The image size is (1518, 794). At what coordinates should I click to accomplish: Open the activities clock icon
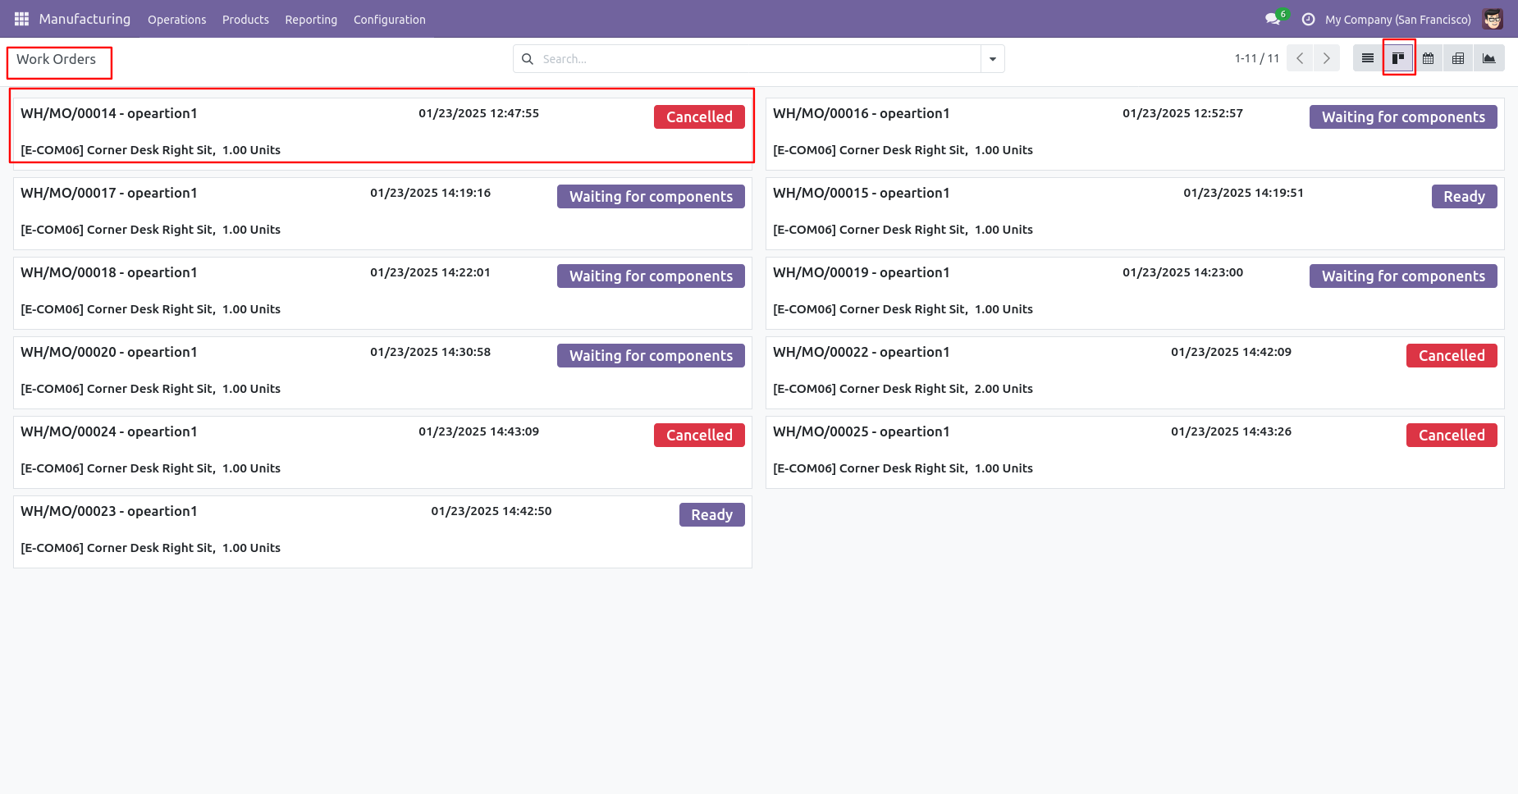click(x=1308, y=19)
